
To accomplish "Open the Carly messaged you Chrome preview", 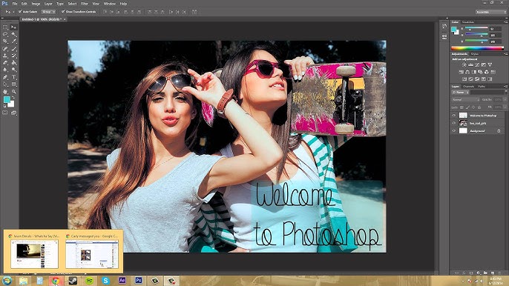I will 92,251.
